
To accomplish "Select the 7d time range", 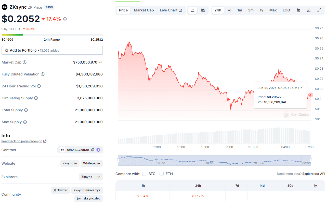I will coord(229,10).
